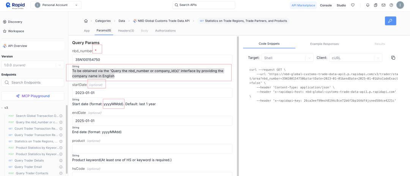410x176 pixels.
Task: Click the magnifier icon in Search APIs
Action: (x=177, y=5)
